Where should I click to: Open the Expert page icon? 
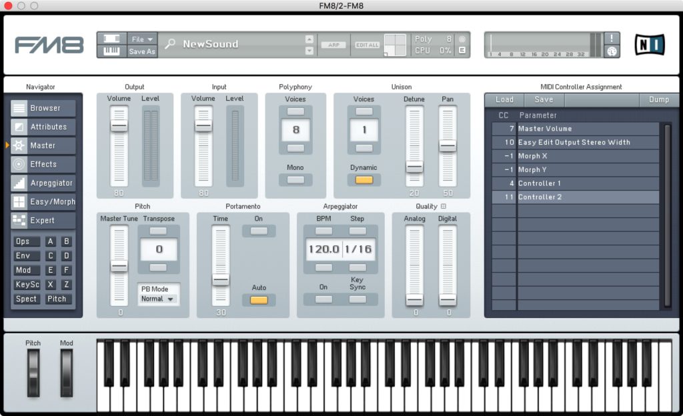coord(19,220)
